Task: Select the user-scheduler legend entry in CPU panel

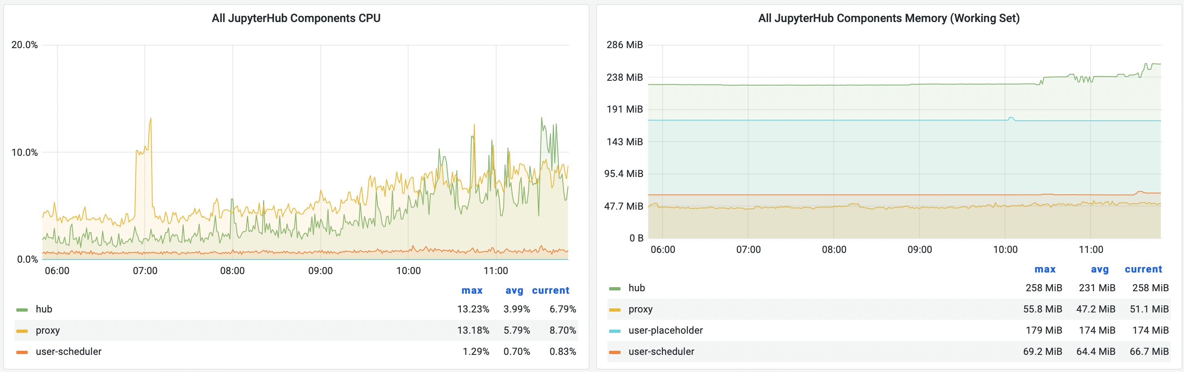Action: tap(68, 351)
